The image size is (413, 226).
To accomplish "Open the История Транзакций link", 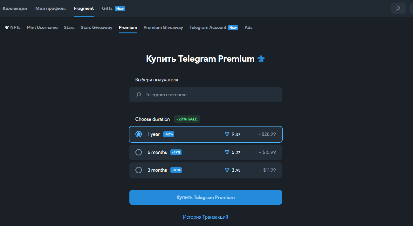I will [205, 217].
